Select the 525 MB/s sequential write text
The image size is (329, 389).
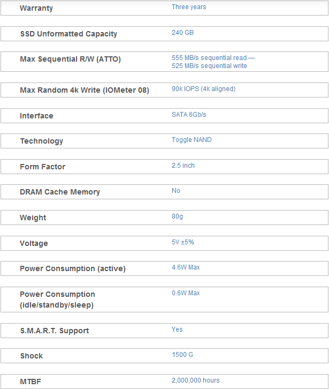[x=209, y=66]
